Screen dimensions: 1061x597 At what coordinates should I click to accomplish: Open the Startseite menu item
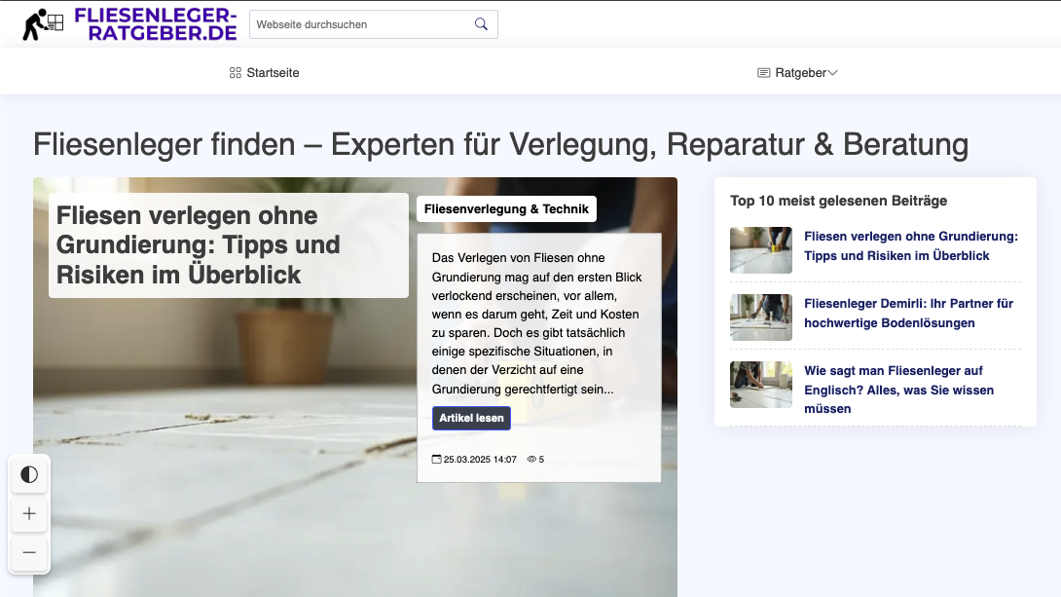pos(273,73)
